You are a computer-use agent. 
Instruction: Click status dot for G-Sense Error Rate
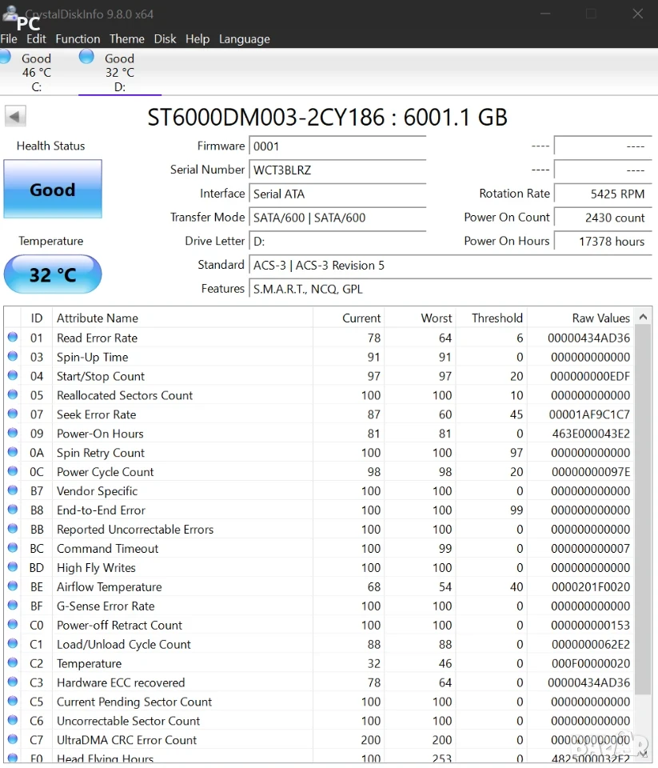[x=13, y=605]
